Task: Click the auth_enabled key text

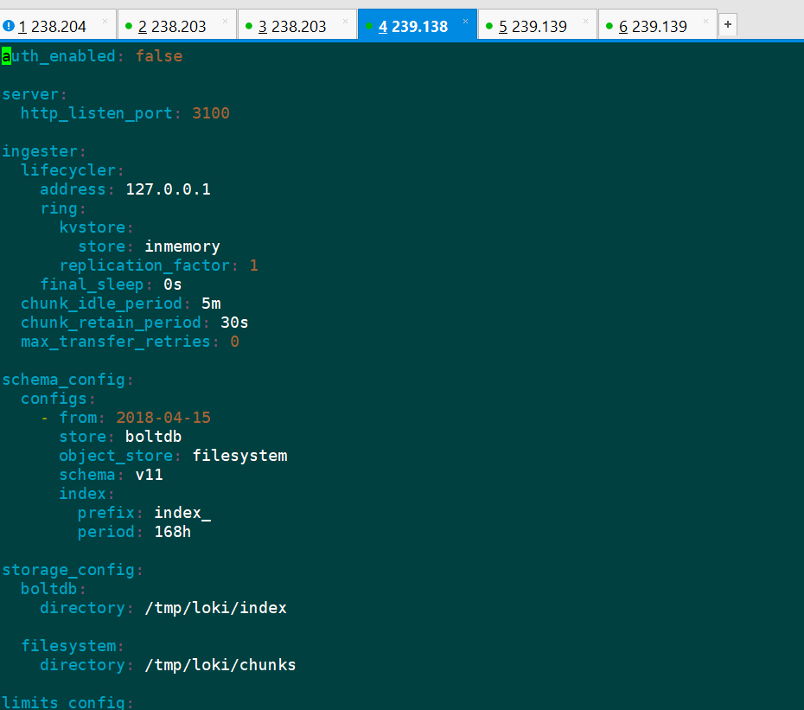Action: (59, 56)
